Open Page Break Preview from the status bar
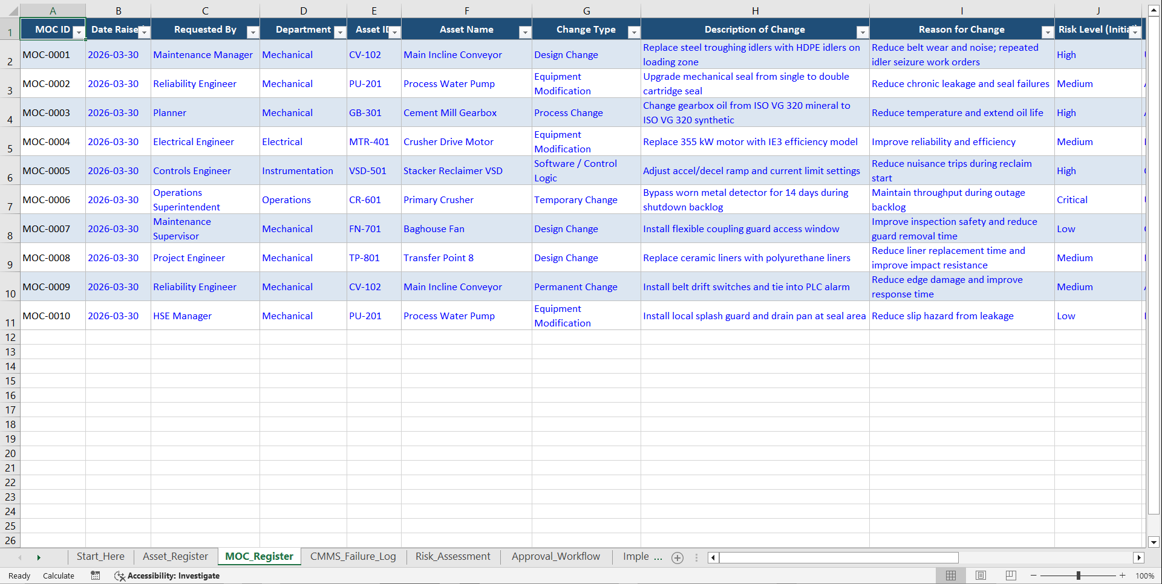The width and height of the screenshot is (1162, 584). point(1010,575)
